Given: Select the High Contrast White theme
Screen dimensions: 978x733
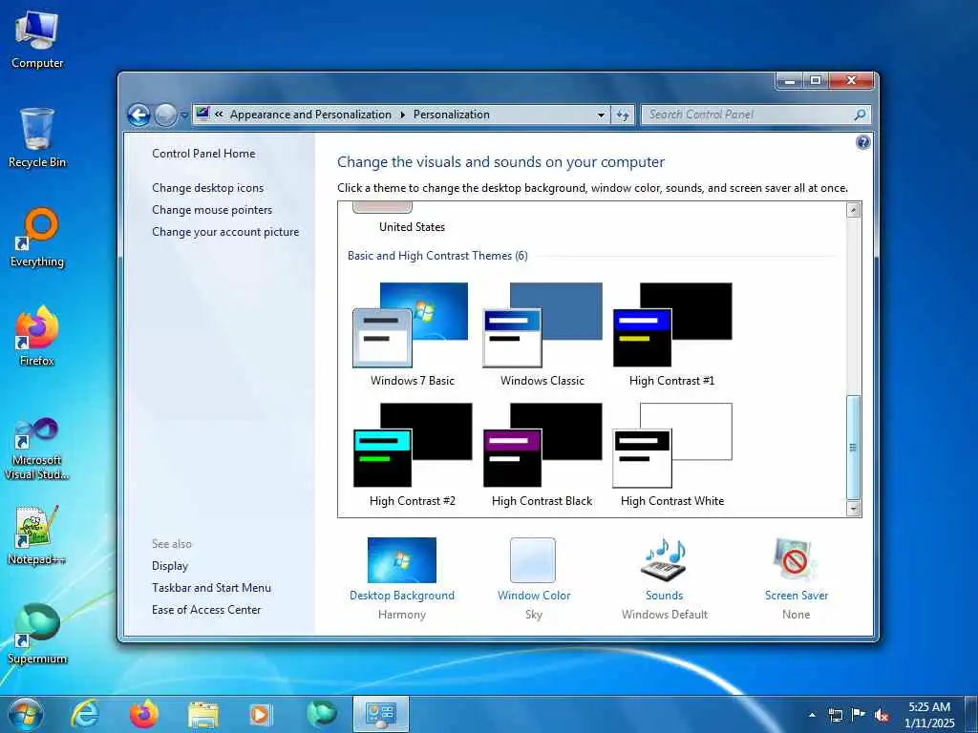Looking at the screenshot, I should [671, 455].
